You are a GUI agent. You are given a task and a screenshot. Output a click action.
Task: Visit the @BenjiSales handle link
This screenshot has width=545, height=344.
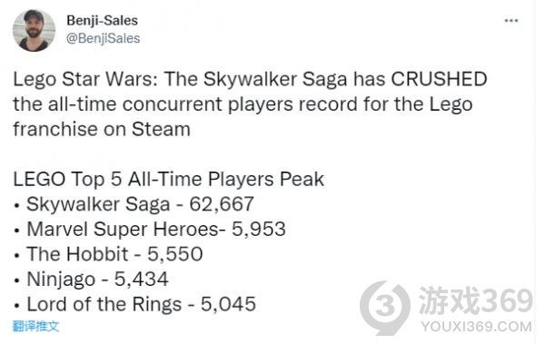click(103, 38)
